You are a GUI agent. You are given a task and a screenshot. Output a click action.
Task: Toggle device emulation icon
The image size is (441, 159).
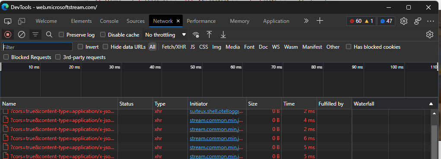tap(22, 21)
